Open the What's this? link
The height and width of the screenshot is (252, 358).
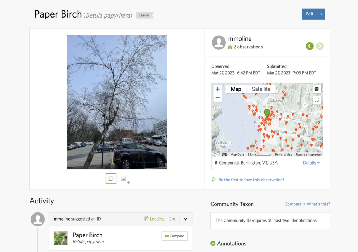pos(318,204)
